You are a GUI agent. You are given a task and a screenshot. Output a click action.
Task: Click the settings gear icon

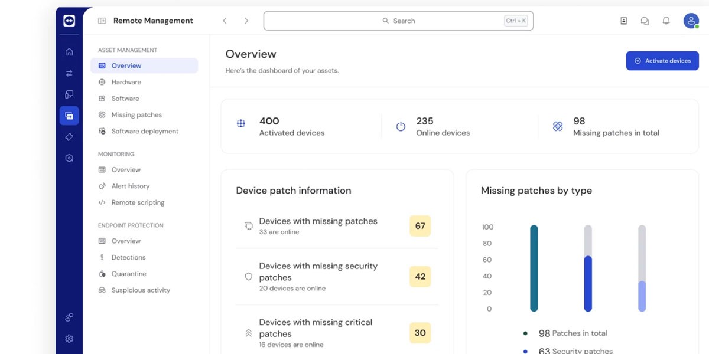click(x=69, y=339)
